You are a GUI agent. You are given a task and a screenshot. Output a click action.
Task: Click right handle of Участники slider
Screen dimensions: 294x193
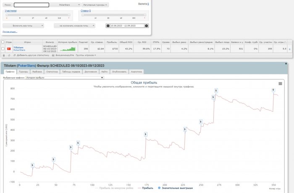[69, 15]
